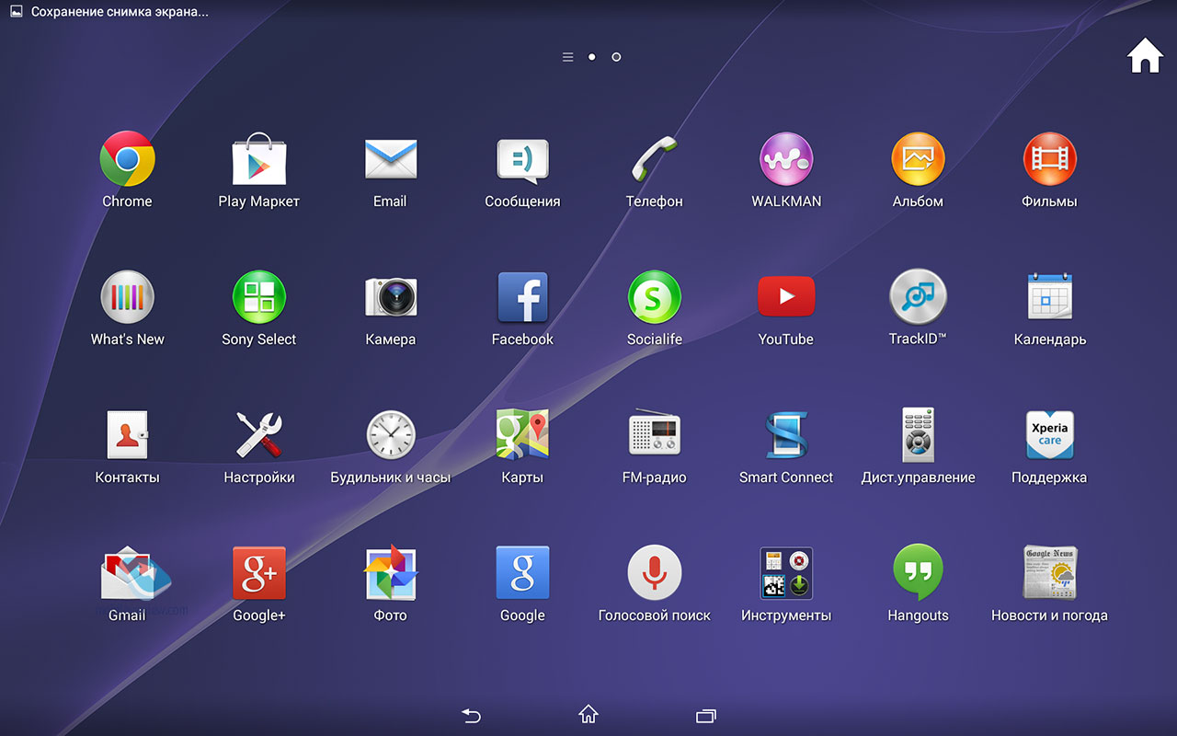1177x736 pixels.
Task: Tap the screenshot saving notification
Action: click(110, 12)
